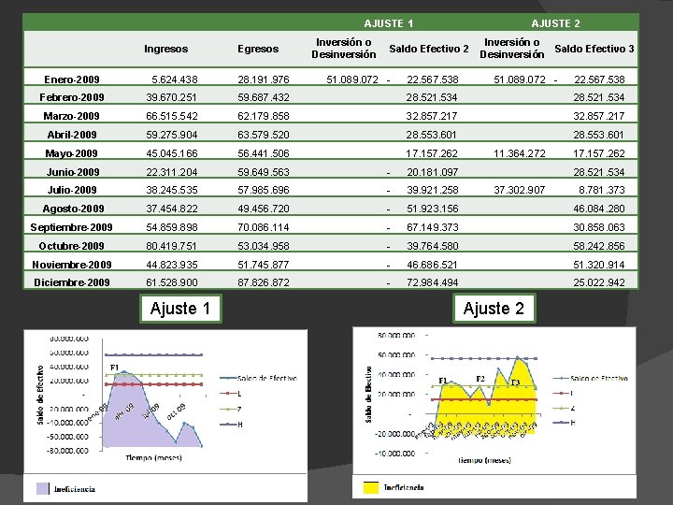This screenshot has height=505, width=673.
Task: Click Ajuste 2 inversión value "37.302.907"
Action: (x=520, y=190)
